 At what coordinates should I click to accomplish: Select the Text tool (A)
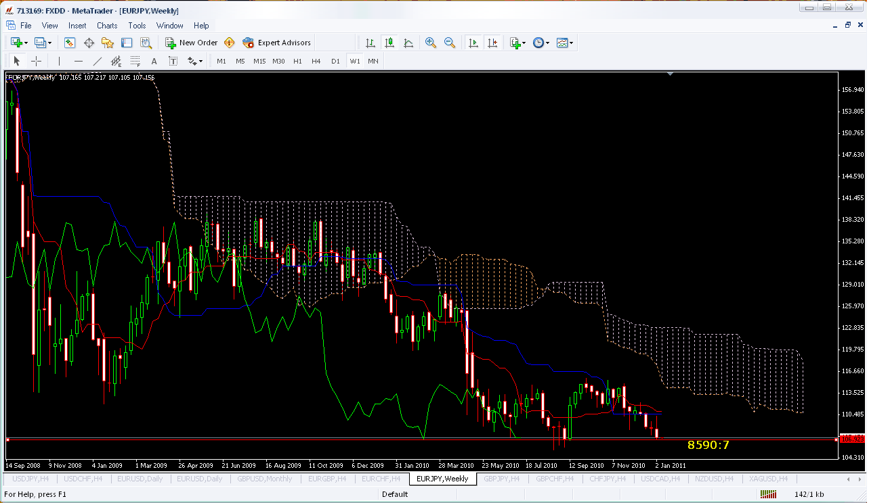pyautogui.click(x=154, y=61)
